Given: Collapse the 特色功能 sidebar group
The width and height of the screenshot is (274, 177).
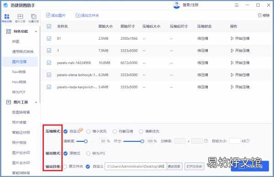Looking at the screenshot, I should click(36, 31).
